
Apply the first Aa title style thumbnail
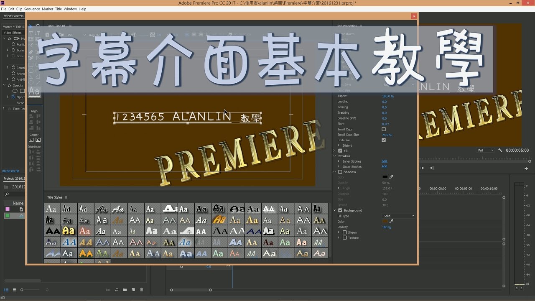coord(52,209)
